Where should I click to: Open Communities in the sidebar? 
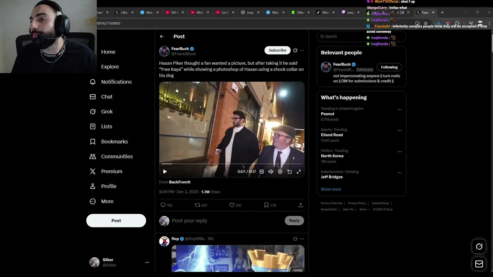[111, 157]
